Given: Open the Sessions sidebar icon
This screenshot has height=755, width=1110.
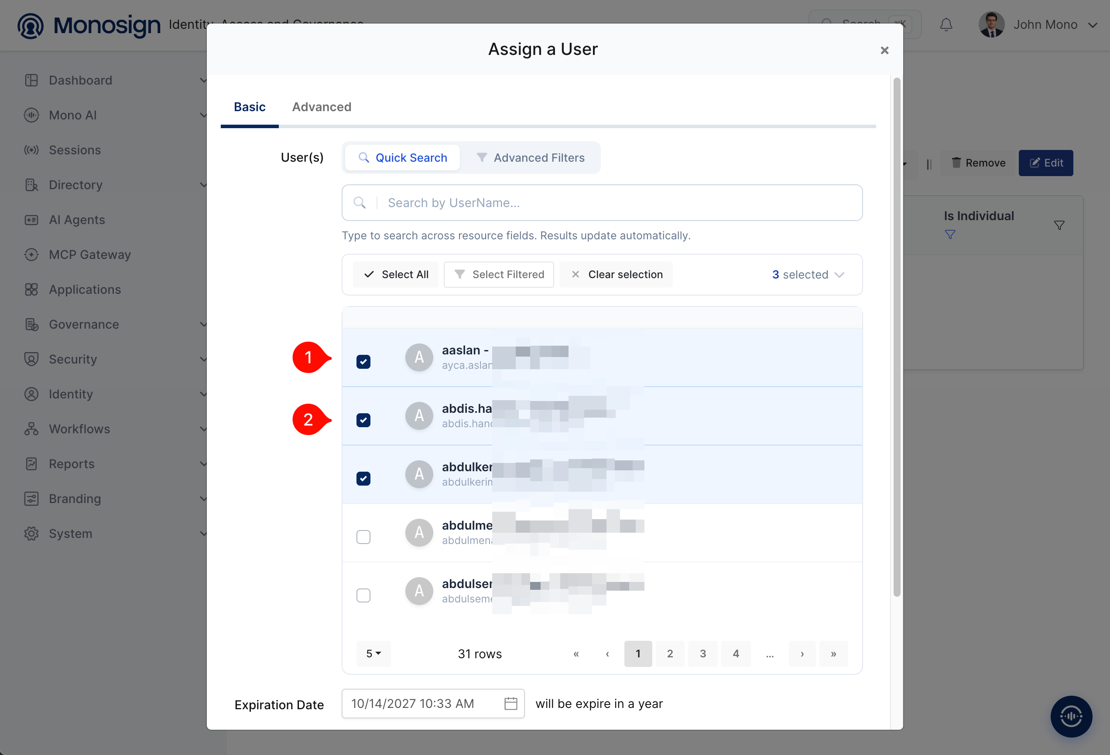Looking at the screenshot, I should click(31, 150).
